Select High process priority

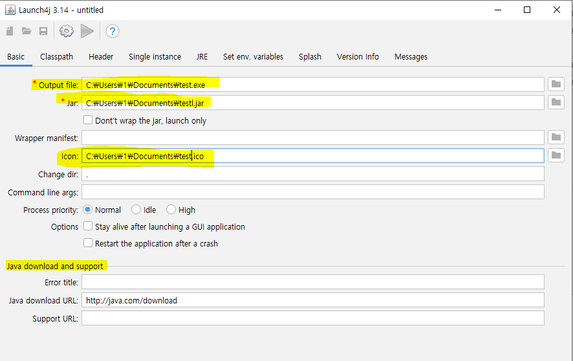click(x=171, y=210)
